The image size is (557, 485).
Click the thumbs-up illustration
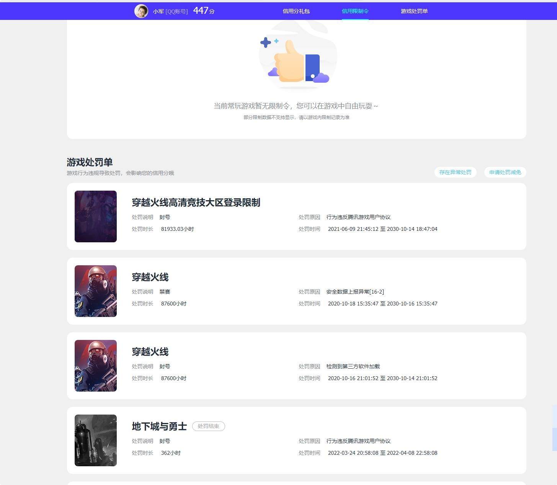(x=298, y=56)
